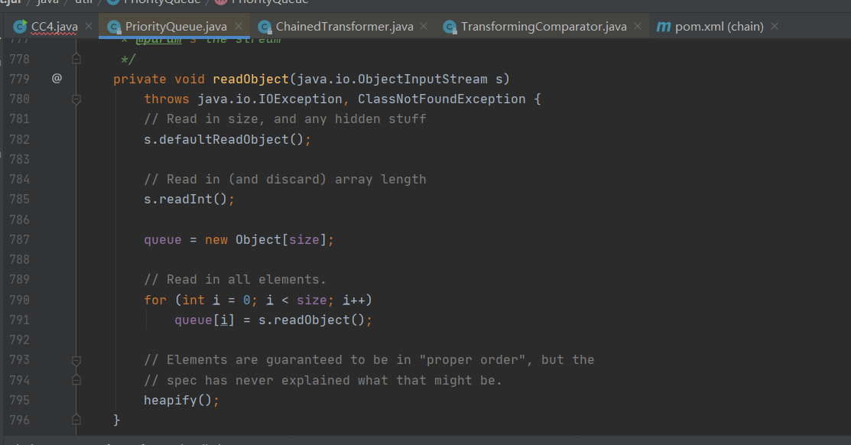
Task: Close the PriorityQueue.java tab
Action: pos(239,26)
